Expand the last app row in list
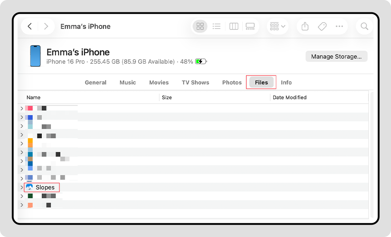 point(22,205)
